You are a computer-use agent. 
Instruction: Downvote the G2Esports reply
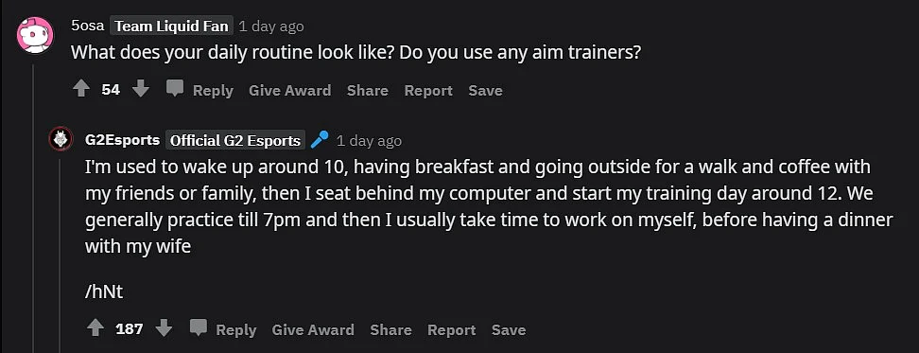(165, 328)
